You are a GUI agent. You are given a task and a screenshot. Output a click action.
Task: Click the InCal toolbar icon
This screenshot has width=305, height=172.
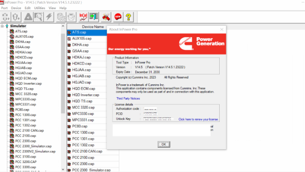83,17
